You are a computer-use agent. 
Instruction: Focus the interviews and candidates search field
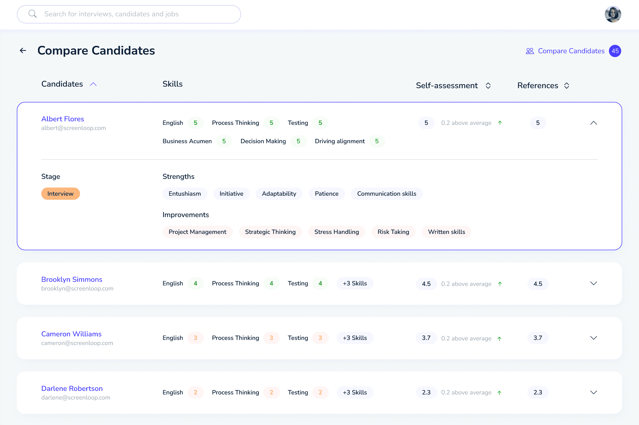tap(136, 14)
